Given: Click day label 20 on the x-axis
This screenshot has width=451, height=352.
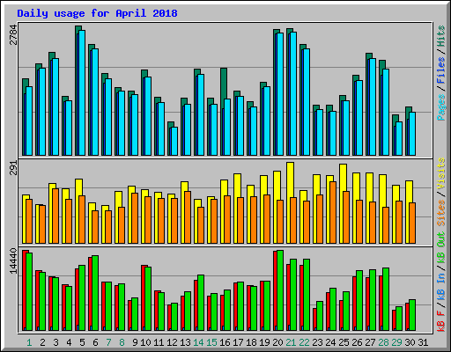Looking at the screenshot, I should tap(277, 342).
